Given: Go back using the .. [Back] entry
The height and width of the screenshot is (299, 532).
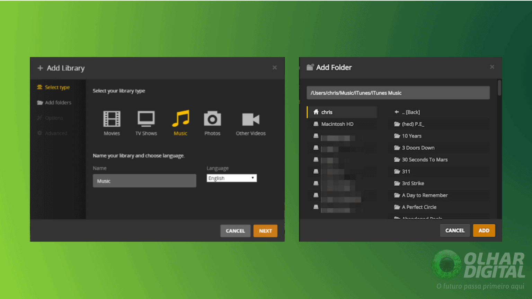Looking at the screenshot, I should pos(407,112).
